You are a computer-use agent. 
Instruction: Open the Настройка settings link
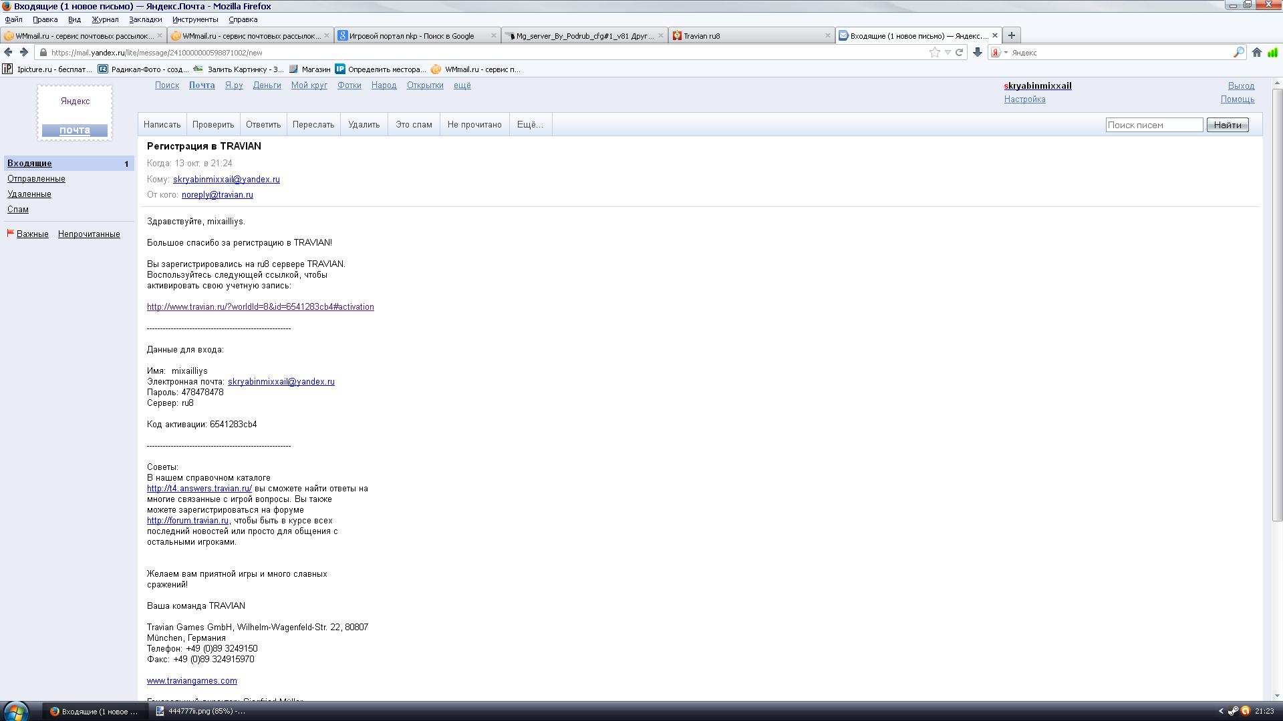point(1024,99)
